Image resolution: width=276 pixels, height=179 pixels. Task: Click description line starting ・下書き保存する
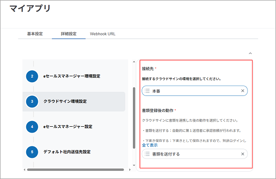click(x=194, y=141)
